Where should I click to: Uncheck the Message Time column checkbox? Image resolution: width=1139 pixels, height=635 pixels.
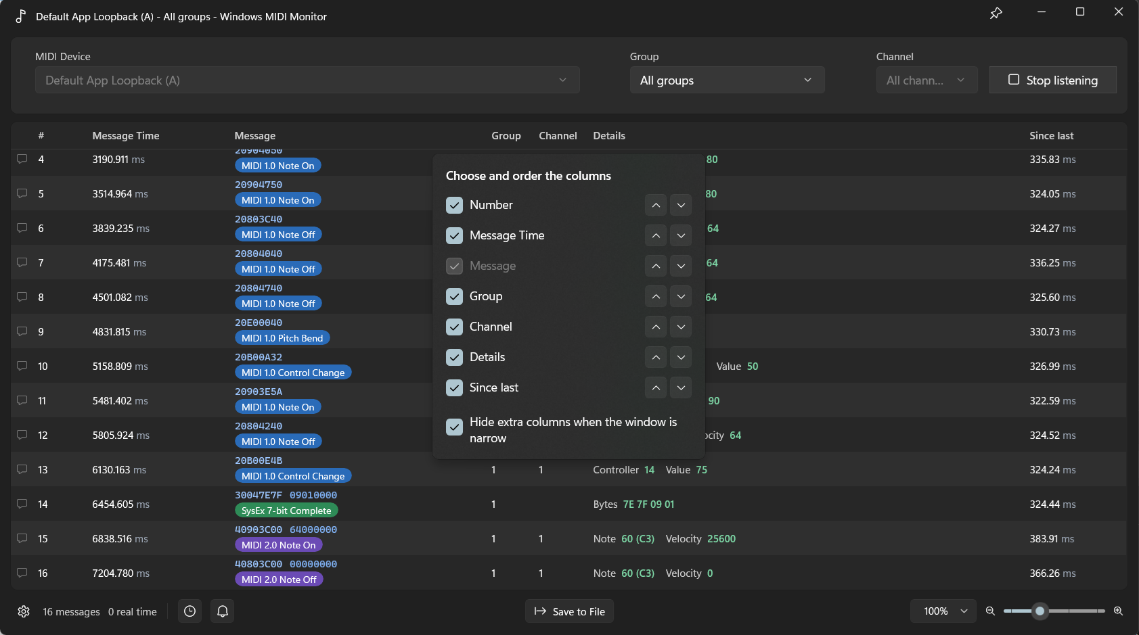[454, 235]
